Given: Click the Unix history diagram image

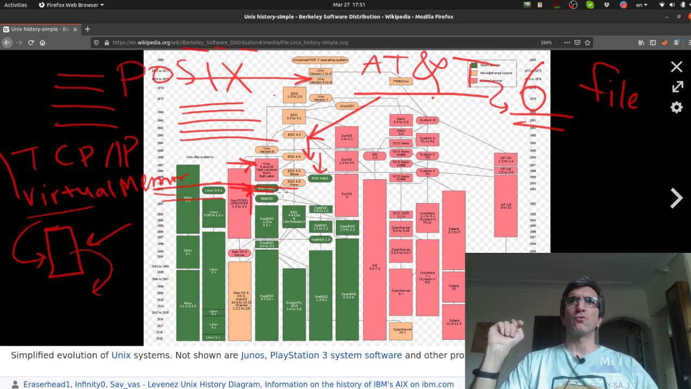Looking at the screenshot, I should point(347,198).
